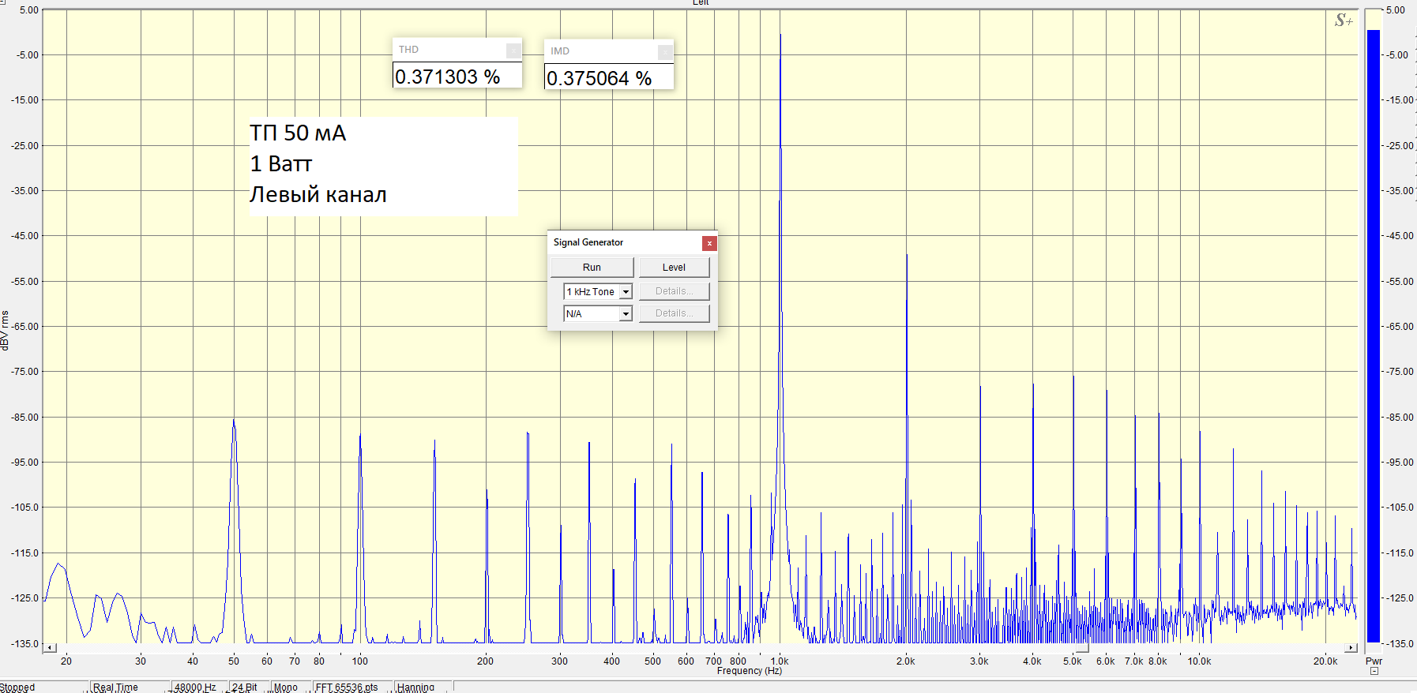This screenshot has width=1417, height=693.
Task: Click the horizontal scrollbar thumb under the plot
Action: tap(1081, 650)
